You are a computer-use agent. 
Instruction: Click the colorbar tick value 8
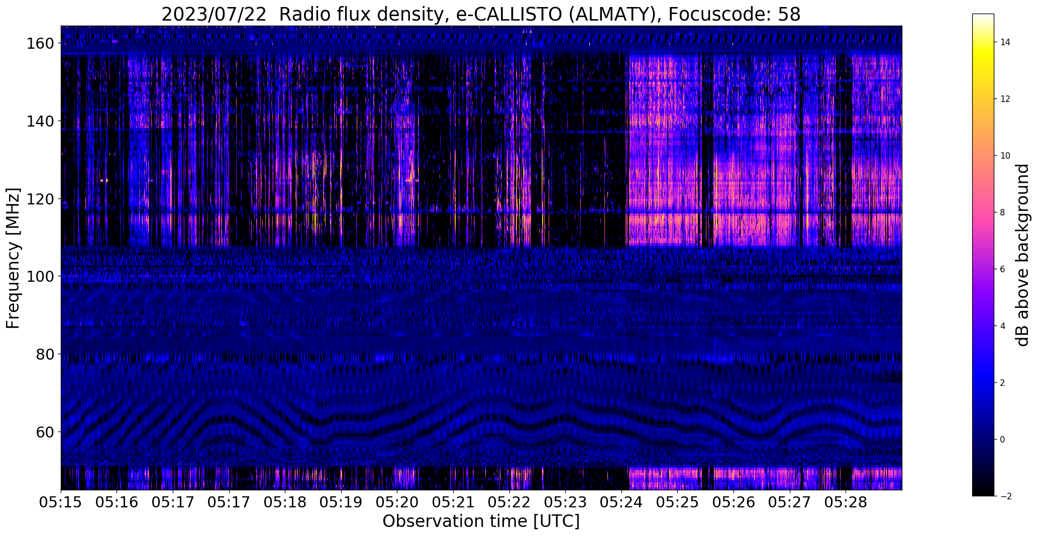click(x=1002, y=212)
